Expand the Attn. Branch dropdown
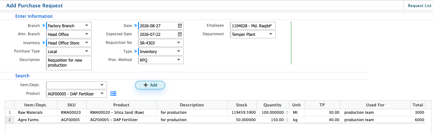This screenshot has width=433, height=134. coord(87,34)
